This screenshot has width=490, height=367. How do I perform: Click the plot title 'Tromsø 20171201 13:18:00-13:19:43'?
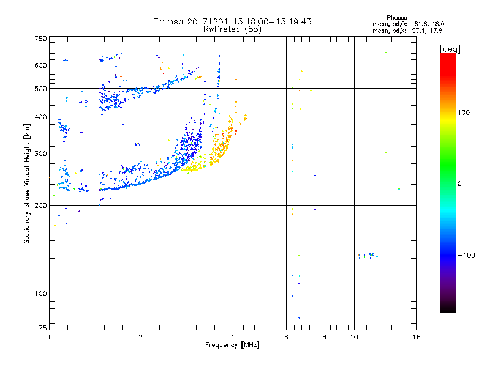(232, 21)
